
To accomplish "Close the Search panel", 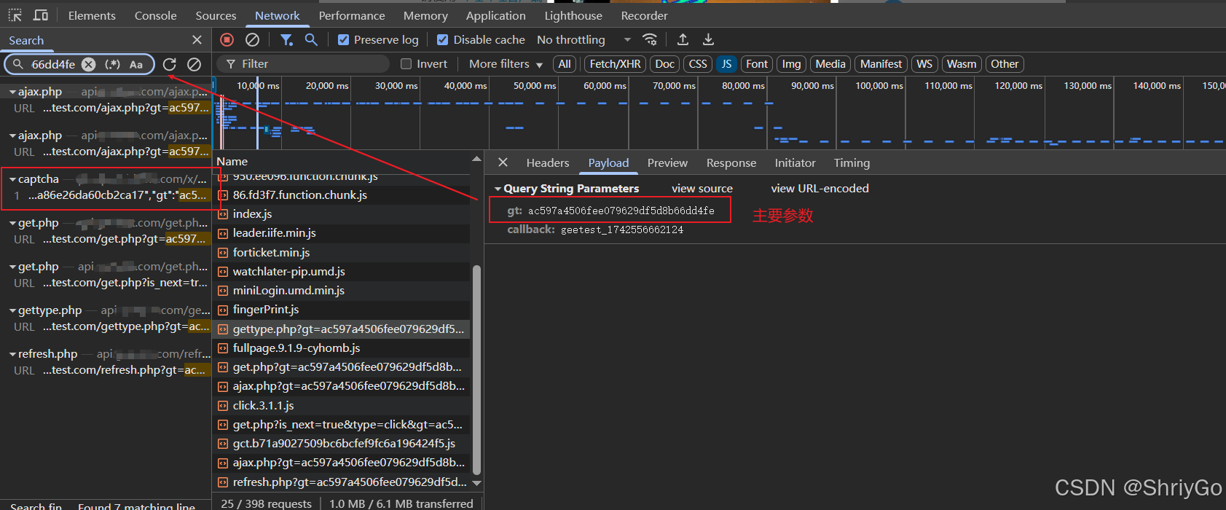I will tap(197, 40).
